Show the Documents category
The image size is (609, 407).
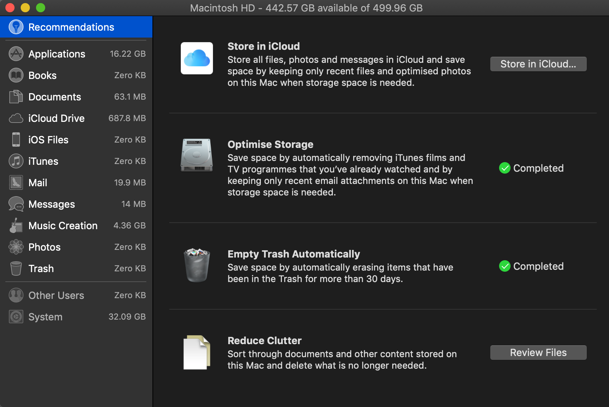point(76,97)
